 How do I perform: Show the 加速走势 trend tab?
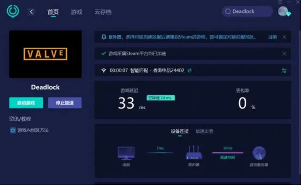[204, 131]
